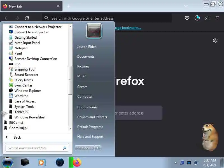Screen dimensions: 224x168
Task: Click the programs list scroll up arrow
Action: pyautogui.click(x=70, y=27)
